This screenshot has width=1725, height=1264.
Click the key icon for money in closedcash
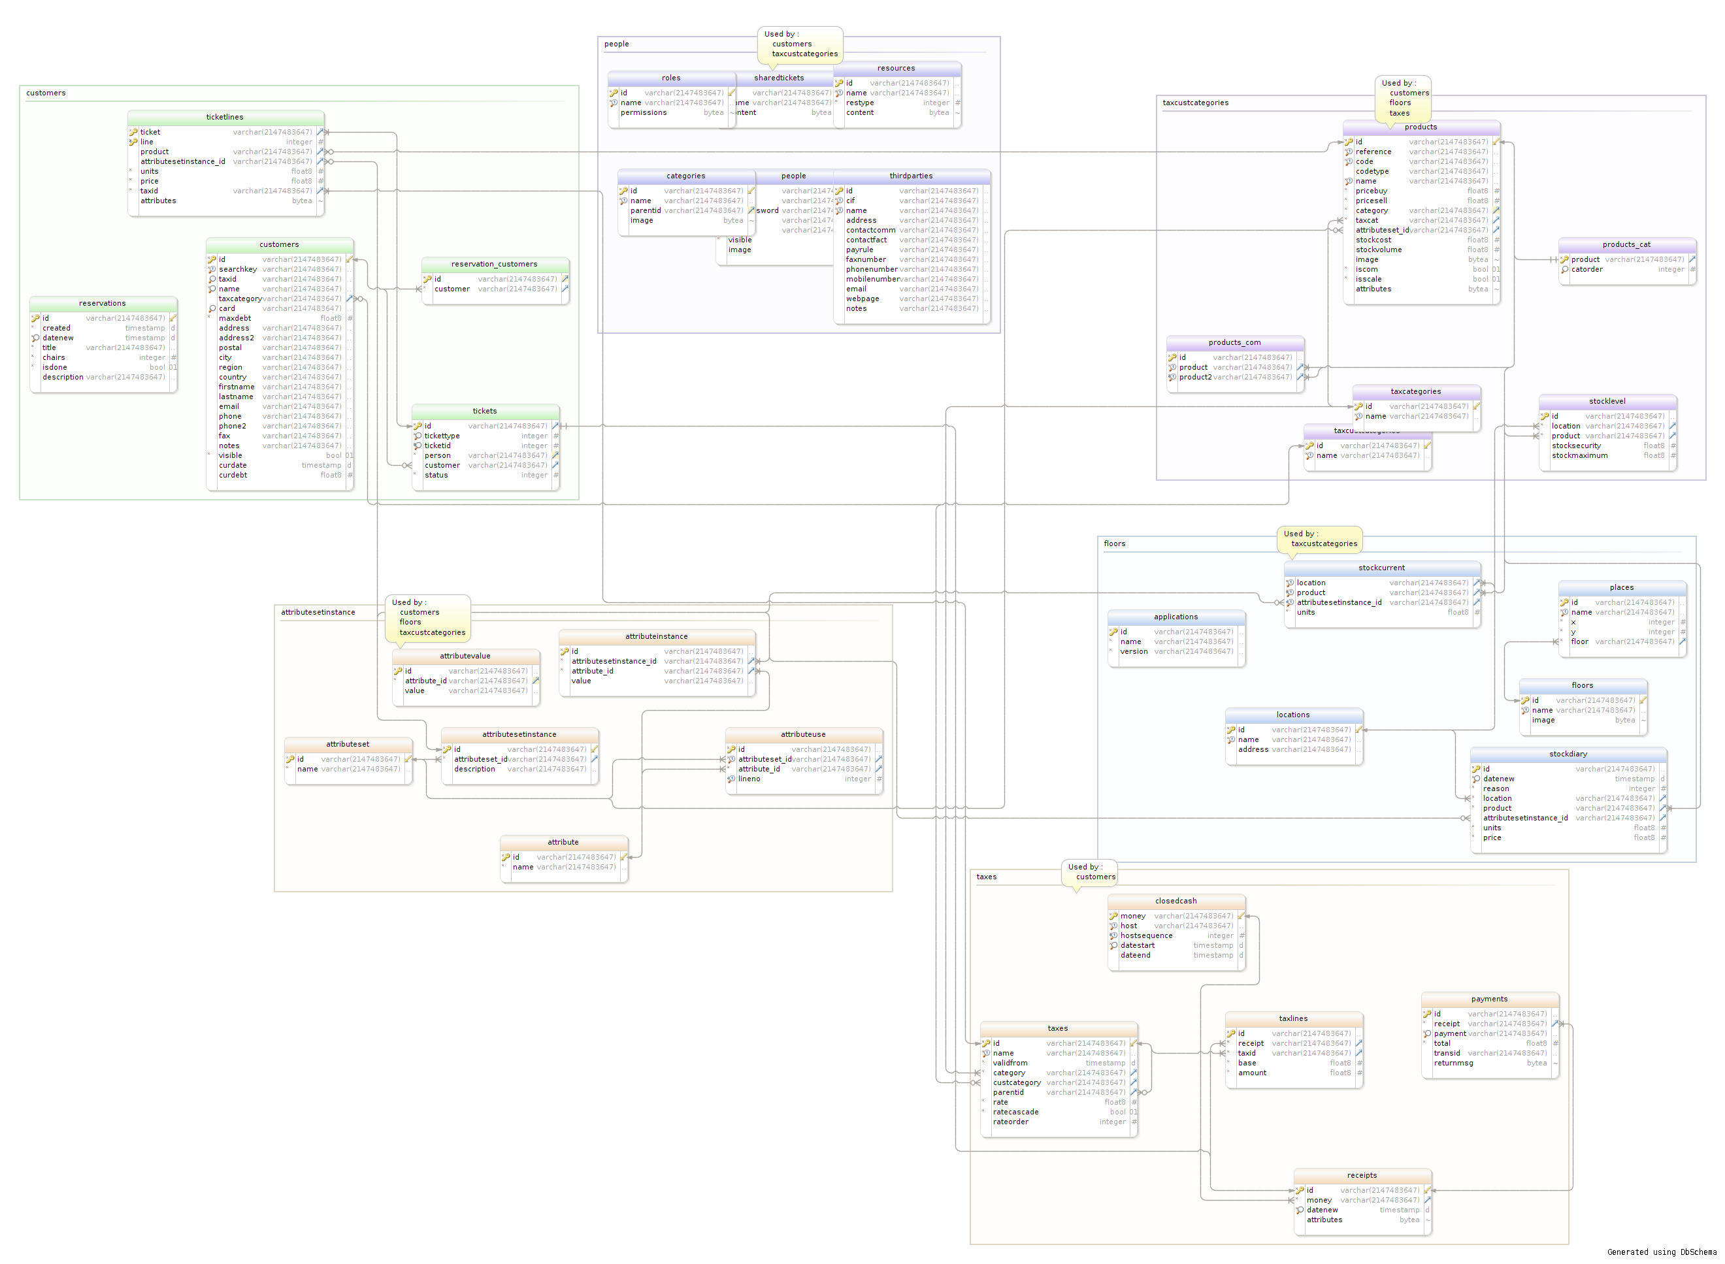(1113, 916)
